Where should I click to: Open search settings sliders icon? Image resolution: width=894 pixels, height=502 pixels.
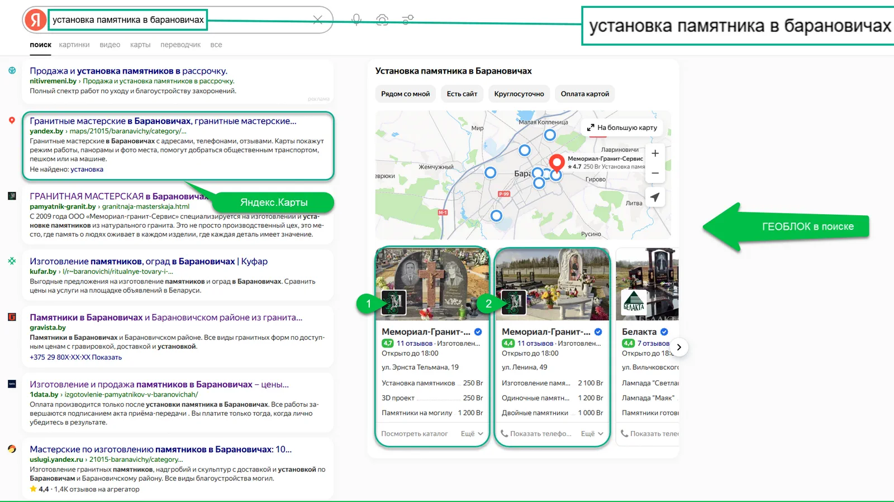(408, 20)
